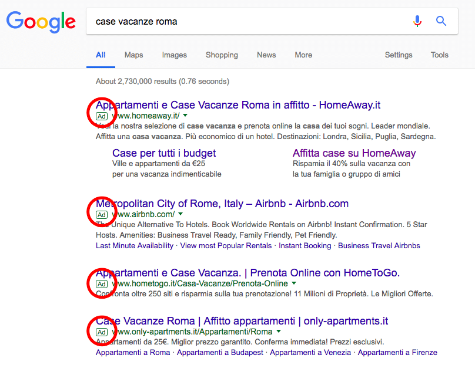Image resolution: width=475 pixels, height=365 pixels.
Task: Click the Google logo
Action: tap(41, 22)
